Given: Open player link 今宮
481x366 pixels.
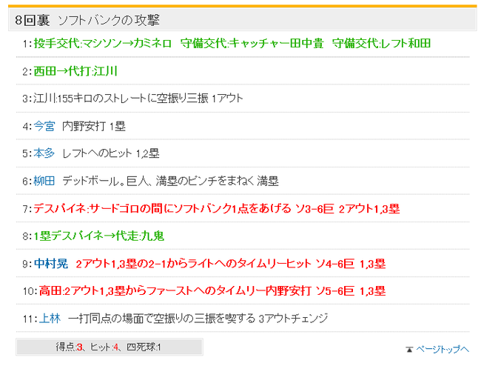Looking at the screenshot, I should [x=44, y=126].
